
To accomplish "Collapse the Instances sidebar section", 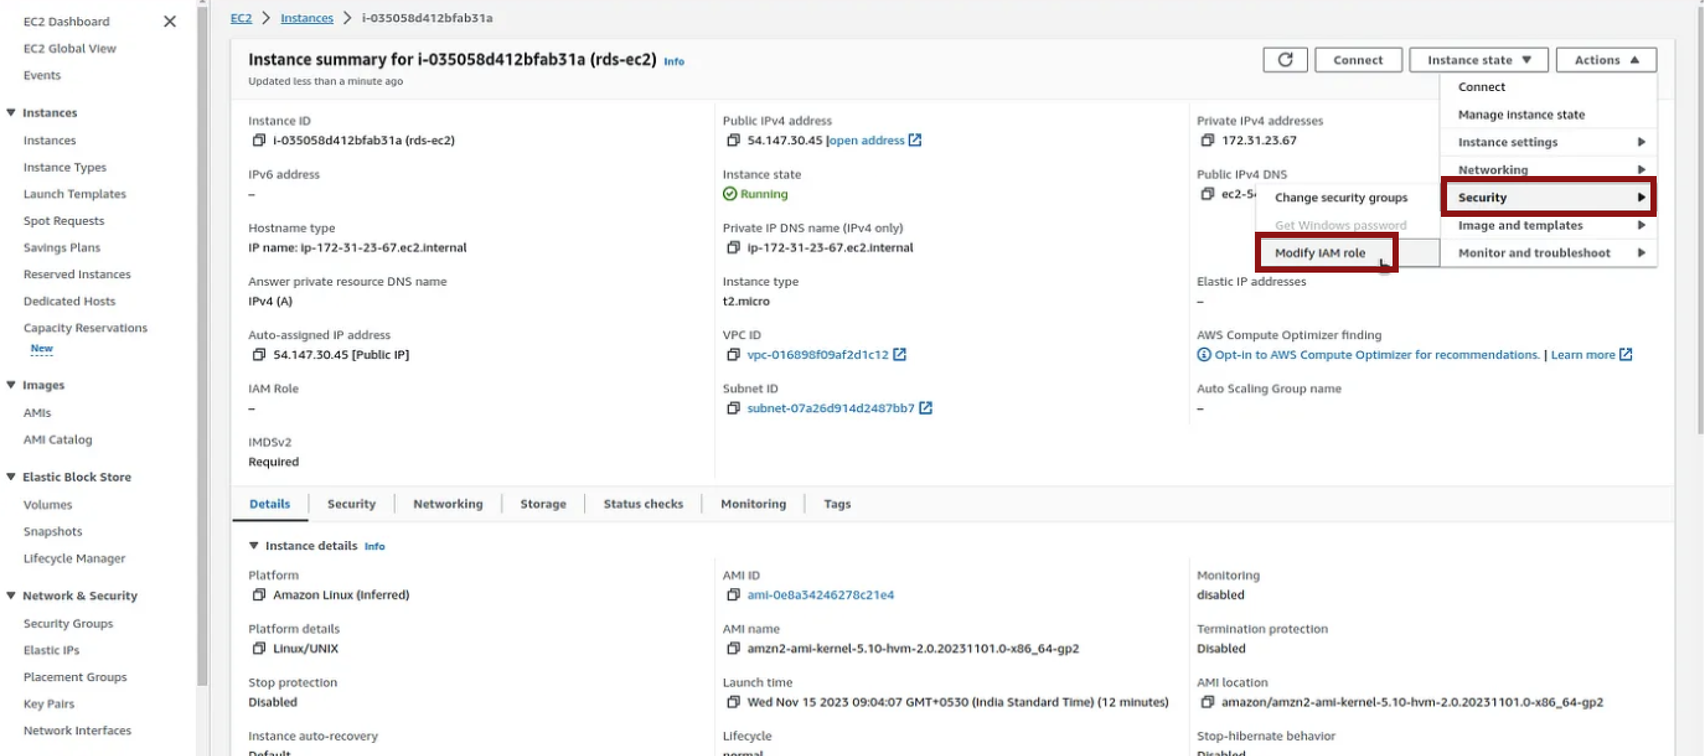I will pos(11,112).
